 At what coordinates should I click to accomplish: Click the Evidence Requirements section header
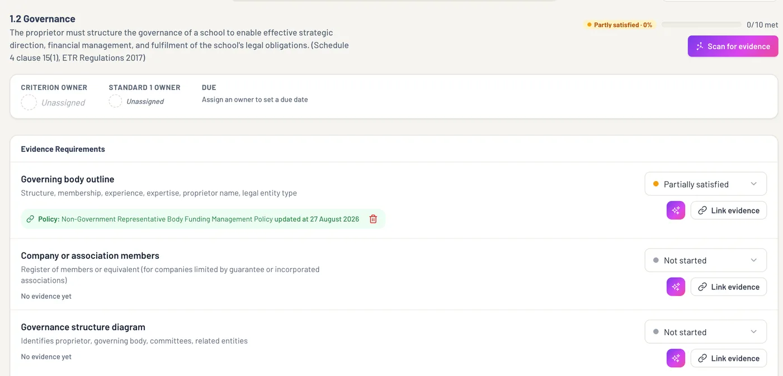pos(63,149)
